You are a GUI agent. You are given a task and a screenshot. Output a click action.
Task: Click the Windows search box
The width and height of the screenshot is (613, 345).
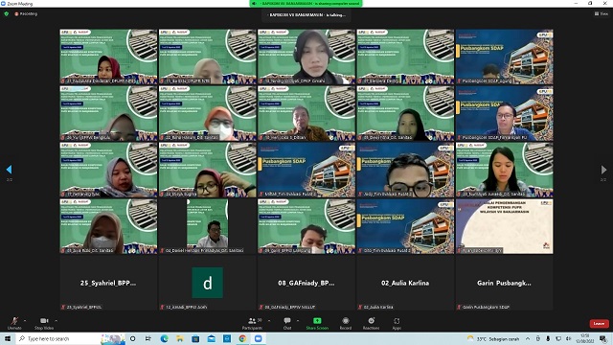(x=58, y=338)
